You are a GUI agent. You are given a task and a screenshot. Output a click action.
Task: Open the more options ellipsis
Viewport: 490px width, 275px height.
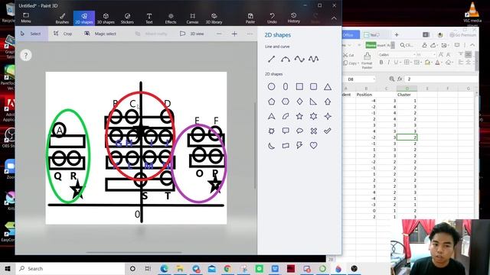pyautogui.click(x=250, y=34)
